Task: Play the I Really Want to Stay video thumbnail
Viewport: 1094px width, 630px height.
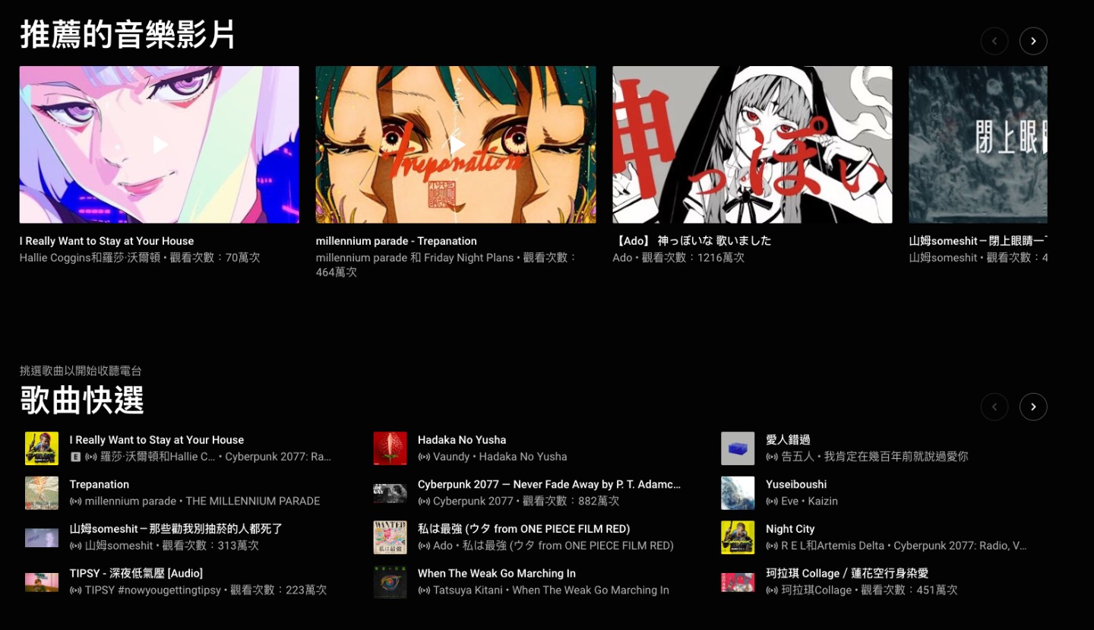Action: (x=160, y=144)
